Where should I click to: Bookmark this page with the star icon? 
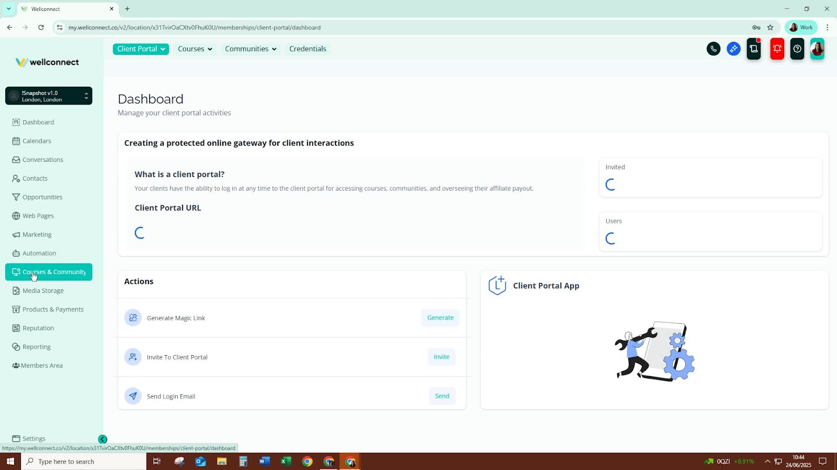coord(770,28)
